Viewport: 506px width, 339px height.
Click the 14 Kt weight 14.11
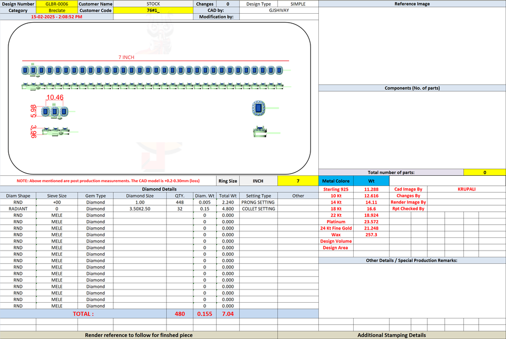[372, 202]
